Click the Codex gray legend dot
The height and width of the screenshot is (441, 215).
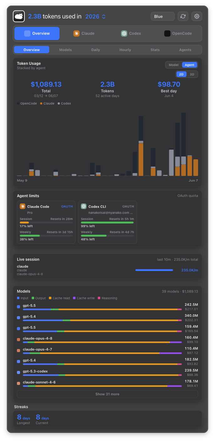[59, 104]
